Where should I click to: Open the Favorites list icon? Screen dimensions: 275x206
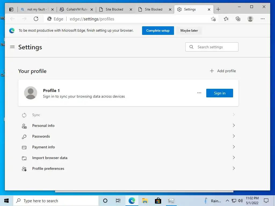click(226, 19)
